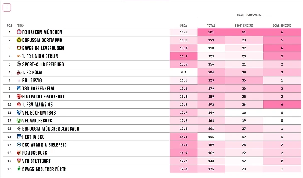Click the Hertha BSC club logo
The width and height of the screenshot is (303, 178).
[x=19, y=137]
